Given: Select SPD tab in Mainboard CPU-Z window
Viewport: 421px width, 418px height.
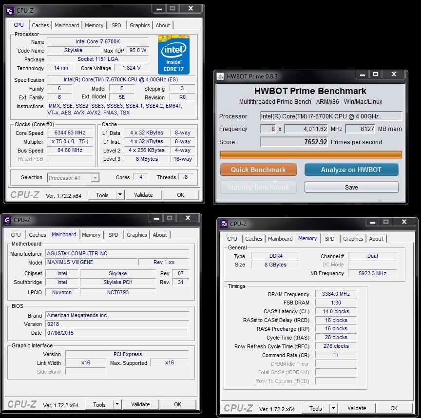Looking at the screenshot, I should 114,235.
